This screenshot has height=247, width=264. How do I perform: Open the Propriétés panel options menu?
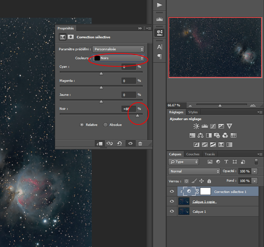[149, 28]
